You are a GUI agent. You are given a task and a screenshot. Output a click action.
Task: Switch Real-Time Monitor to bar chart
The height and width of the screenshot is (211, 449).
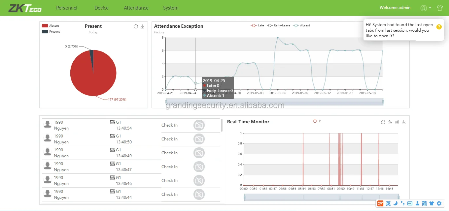coord(397,122)
